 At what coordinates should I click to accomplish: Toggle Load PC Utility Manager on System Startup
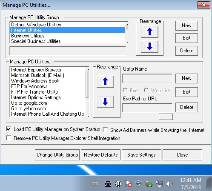point(9,129)
